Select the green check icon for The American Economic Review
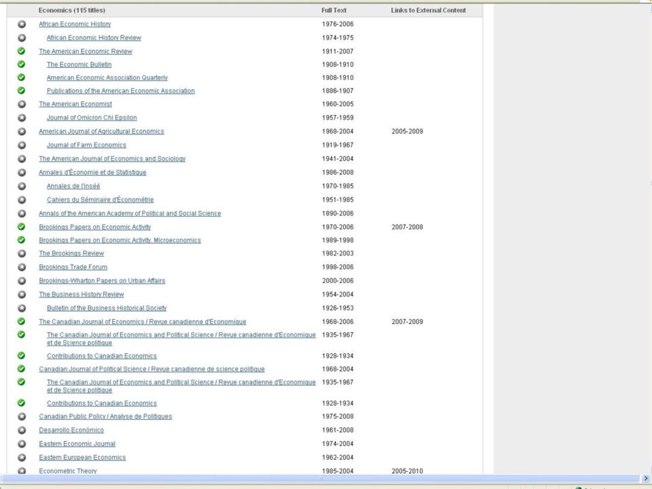This screenshot has height=489, width=652. tap(21, 51)
